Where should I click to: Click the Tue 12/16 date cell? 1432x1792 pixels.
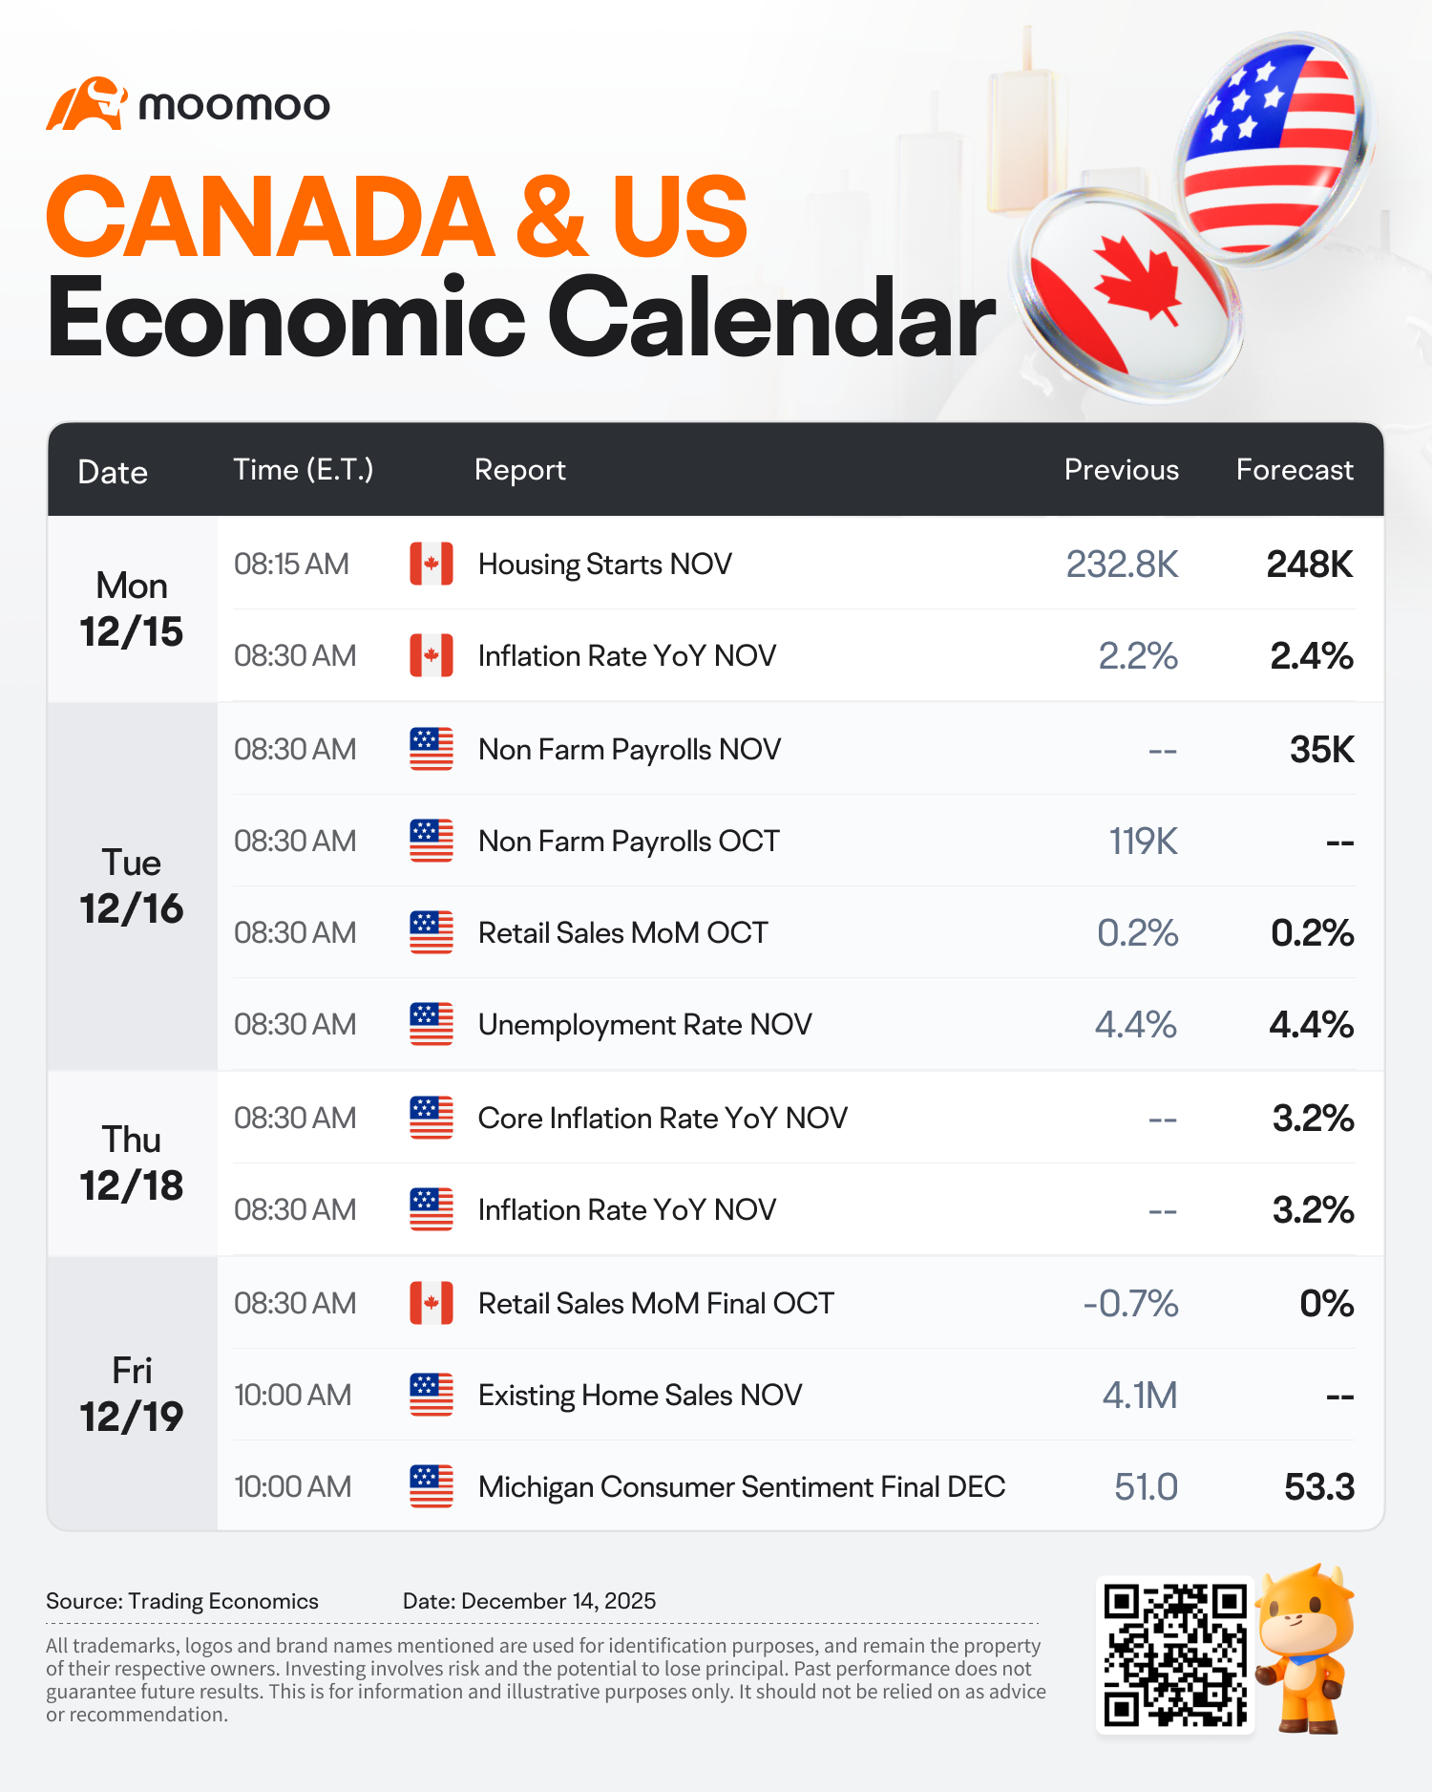pos(132,886)
